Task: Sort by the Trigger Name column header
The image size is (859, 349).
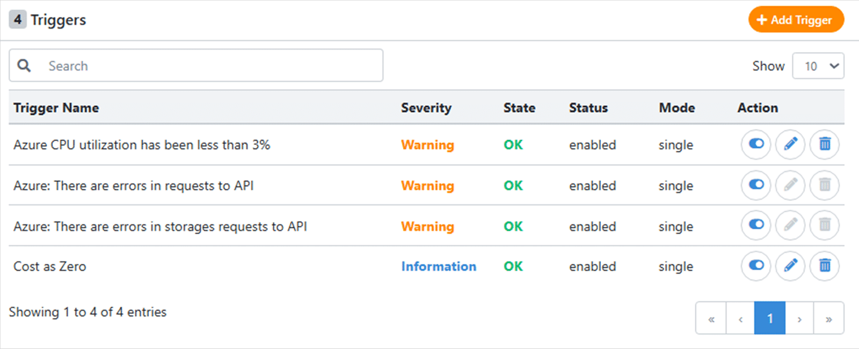Action: 56,108
